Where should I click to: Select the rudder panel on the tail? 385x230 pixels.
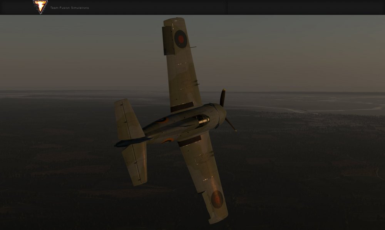click(x=167, y=41)
